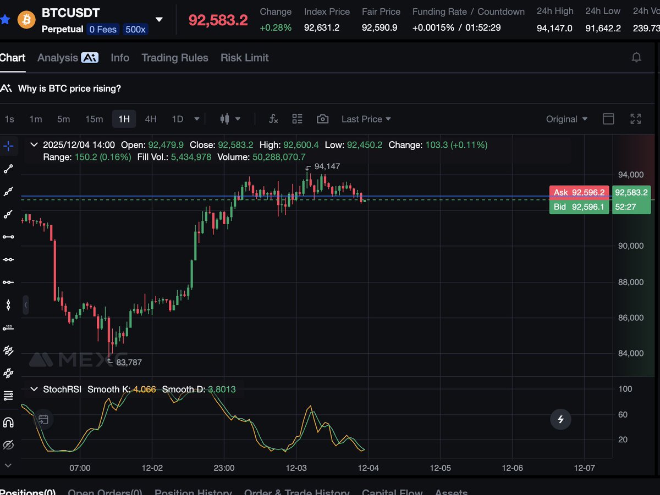Click the orange Bitcoin coin icon
Screen dimensions: 660x495
[x=26, y=20]
